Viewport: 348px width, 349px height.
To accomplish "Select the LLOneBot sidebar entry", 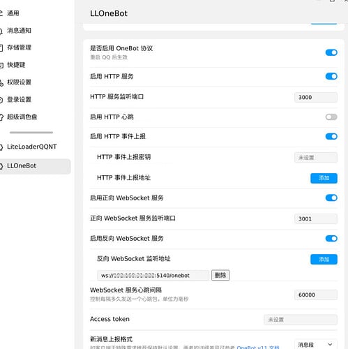I will [35, 166].
